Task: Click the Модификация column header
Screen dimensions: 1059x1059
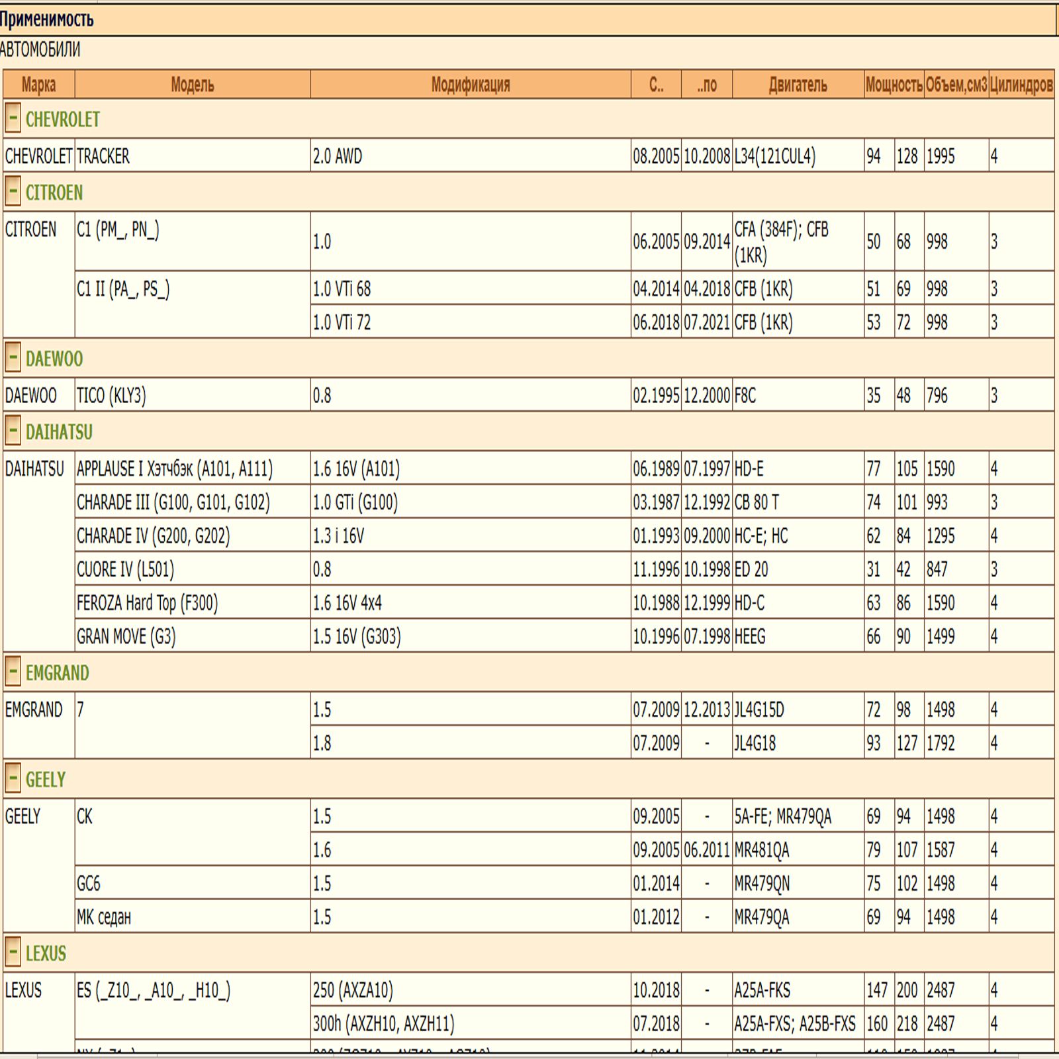Action: coord(470,85)
